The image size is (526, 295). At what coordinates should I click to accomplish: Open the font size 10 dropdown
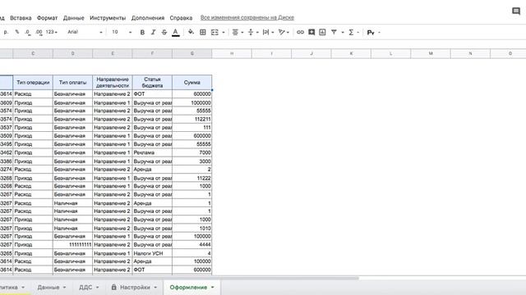coord(122,32)
